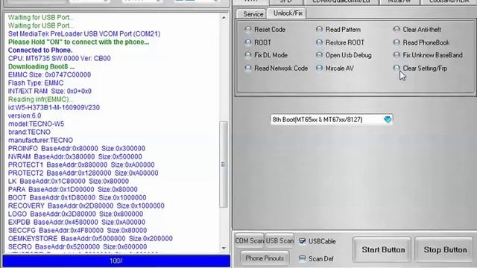Click the LOGO BaseAddr log line
Screen dimensions: 477x268
click(x=75, y=214)
